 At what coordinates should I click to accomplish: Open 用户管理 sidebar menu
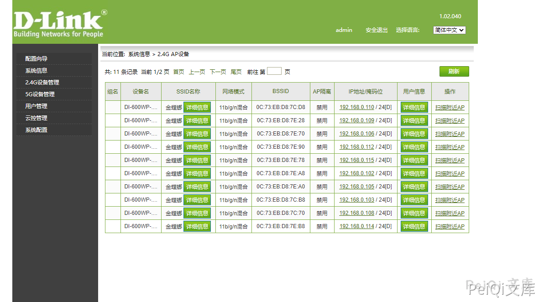tap(37, 106)
